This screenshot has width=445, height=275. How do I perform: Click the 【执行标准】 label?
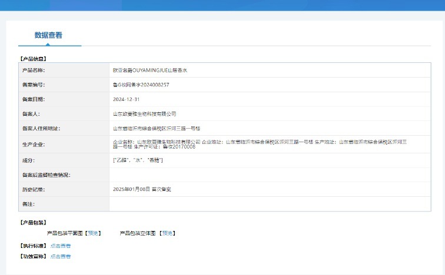(33, 246)
